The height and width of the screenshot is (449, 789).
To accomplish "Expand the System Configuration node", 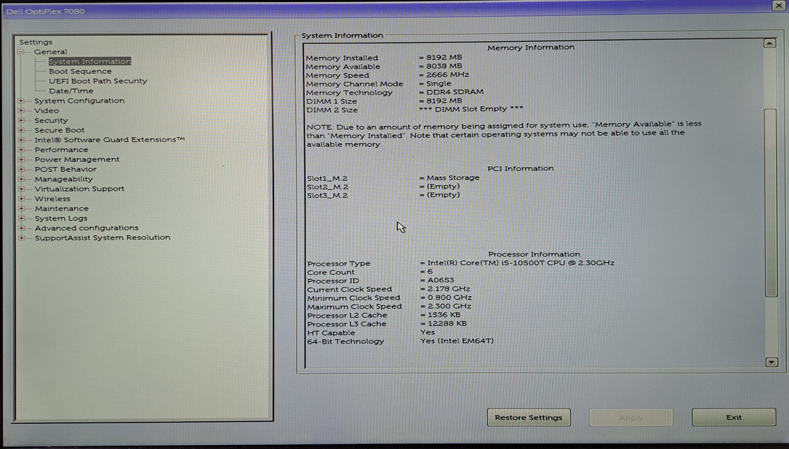I will (21, 101).
